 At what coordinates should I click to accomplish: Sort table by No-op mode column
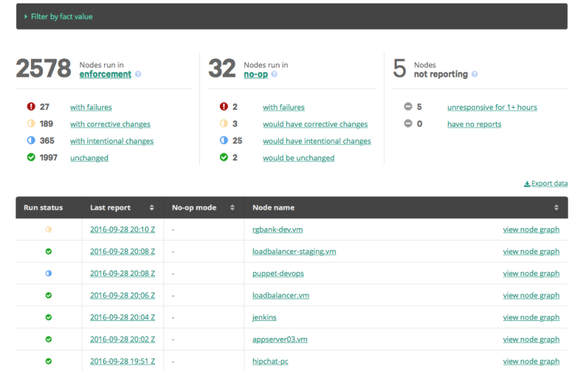(232, 208)
